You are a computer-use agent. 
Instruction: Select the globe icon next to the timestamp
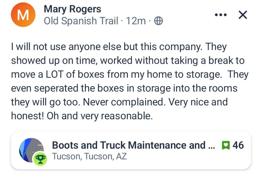[159, 20]
